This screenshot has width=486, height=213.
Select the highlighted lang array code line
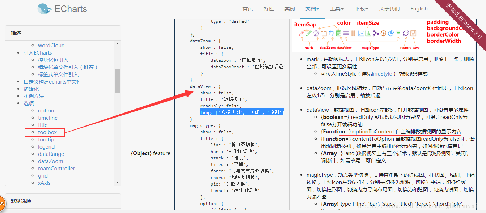242,112
